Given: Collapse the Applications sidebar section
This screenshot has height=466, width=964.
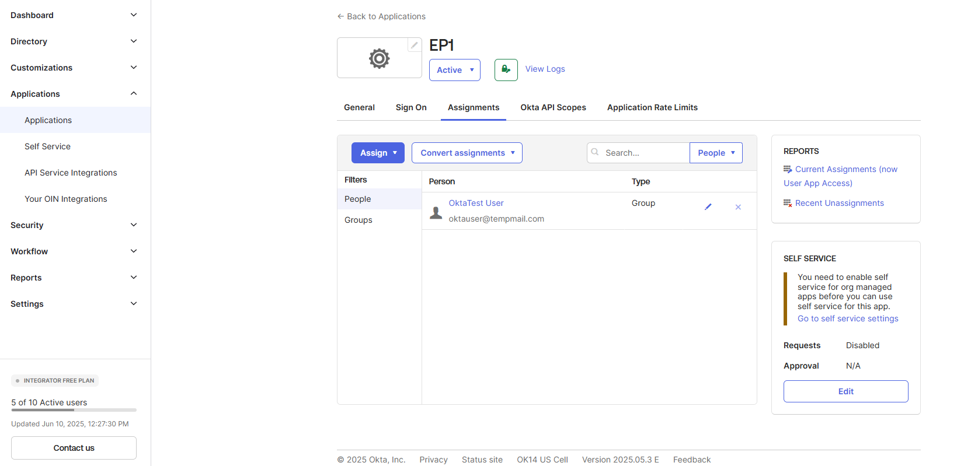Looking at the screenshot, I should click(x=75, y=94).
